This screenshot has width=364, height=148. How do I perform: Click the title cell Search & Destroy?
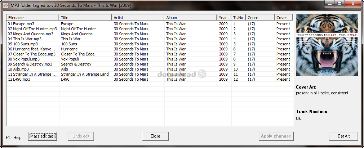tap(76, 64)
